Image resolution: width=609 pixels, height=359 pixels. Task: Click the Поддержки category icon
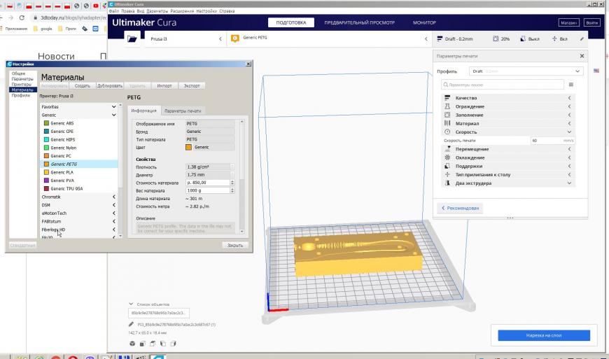[x=447, y=166]
